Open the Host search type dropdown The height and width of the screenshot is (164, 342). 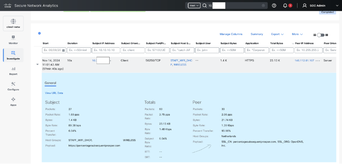(x=193, y=5)
